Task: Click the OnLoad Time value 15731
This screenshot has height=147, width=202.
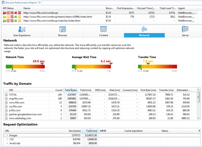Action: 151,13
